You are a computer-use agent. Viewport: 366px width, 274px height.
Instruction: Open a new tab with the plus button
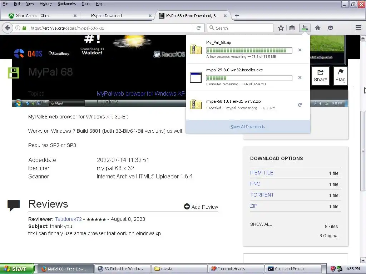tap(237, 16)
